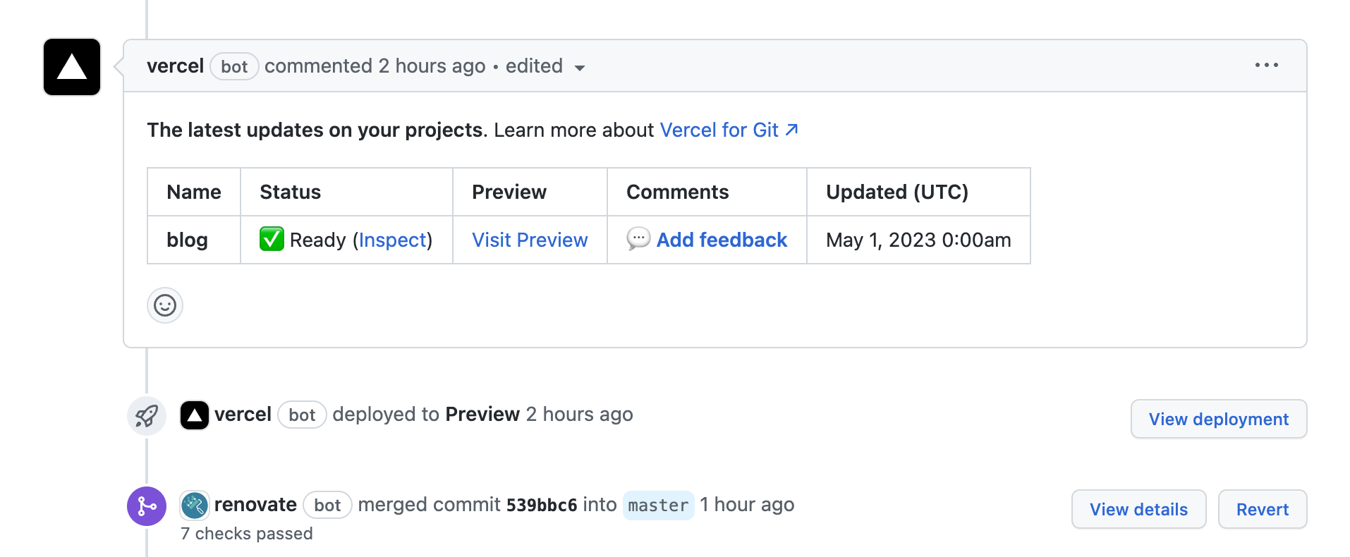Click the Add feedback link
1350x557 pixels.
[722, 240]
